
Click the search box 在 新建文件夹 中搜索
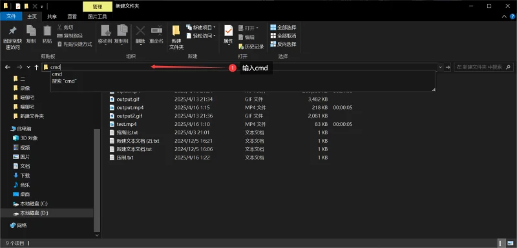483,67
